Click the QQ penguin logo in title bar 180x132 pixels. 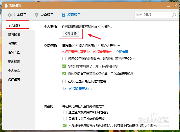6,5
